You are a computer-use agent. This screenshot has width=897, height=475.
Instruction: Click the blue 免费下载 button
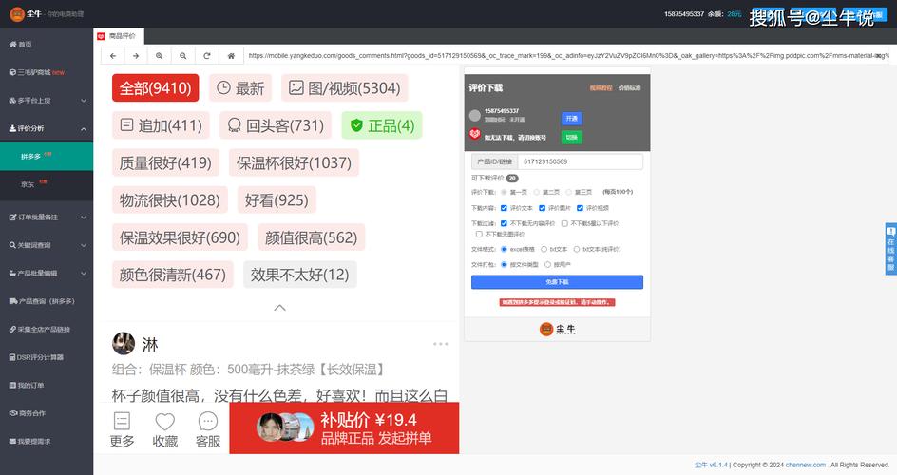pyautogui.click(x=557, y=282)
